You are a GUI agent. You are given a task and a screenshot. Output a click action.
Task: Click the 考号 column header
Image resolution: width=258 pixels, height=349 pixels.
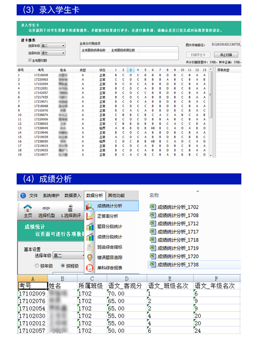coord(41,70)
